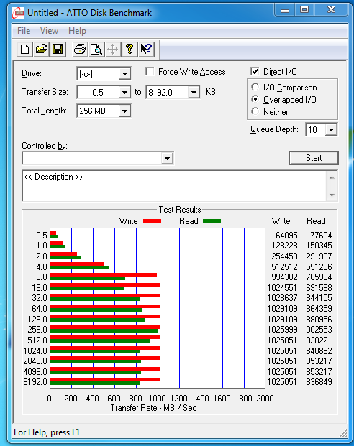Open the Total Length 256 MB dropdown
This screenshot has height=446, width=354.
pos(124,111)
